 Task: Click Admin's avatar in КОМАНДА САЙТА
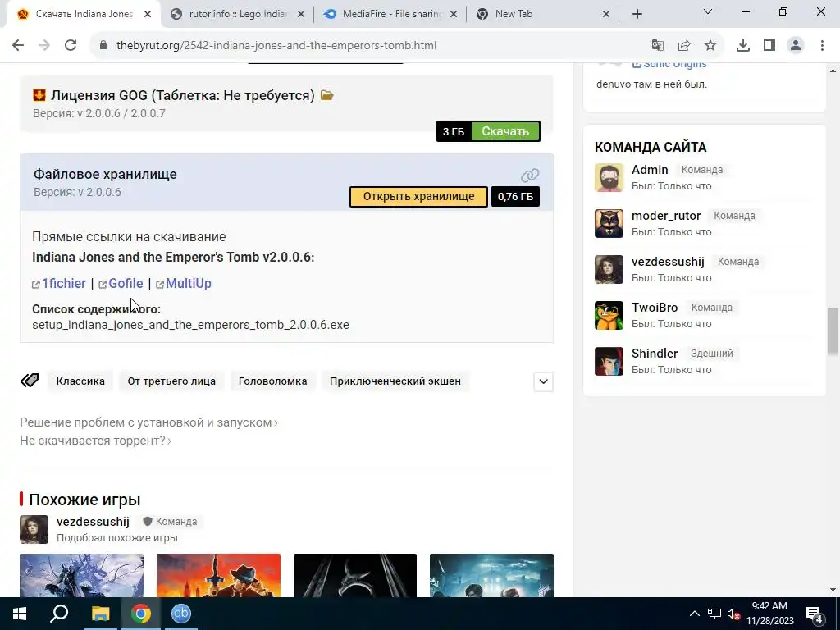(609, 177)
